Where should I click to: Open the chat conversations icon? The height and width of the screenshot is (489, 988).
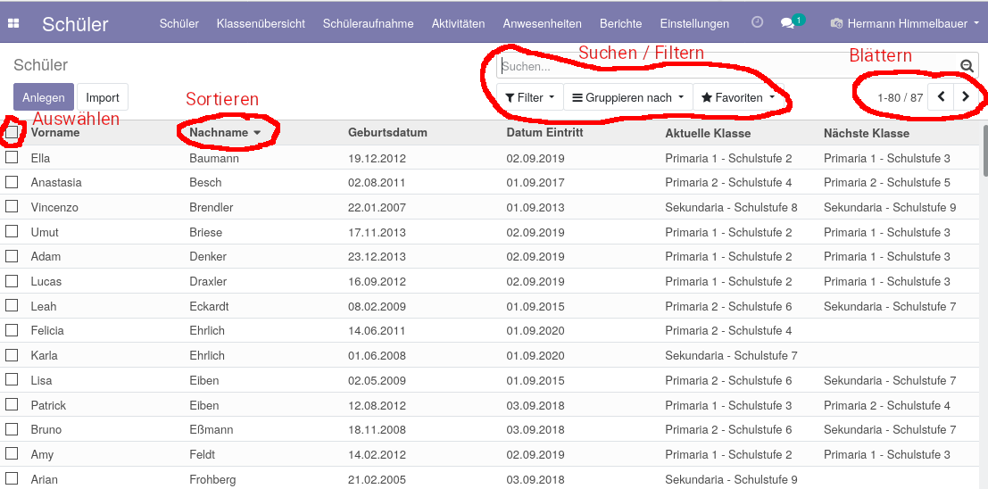click(x=788, y=24)
